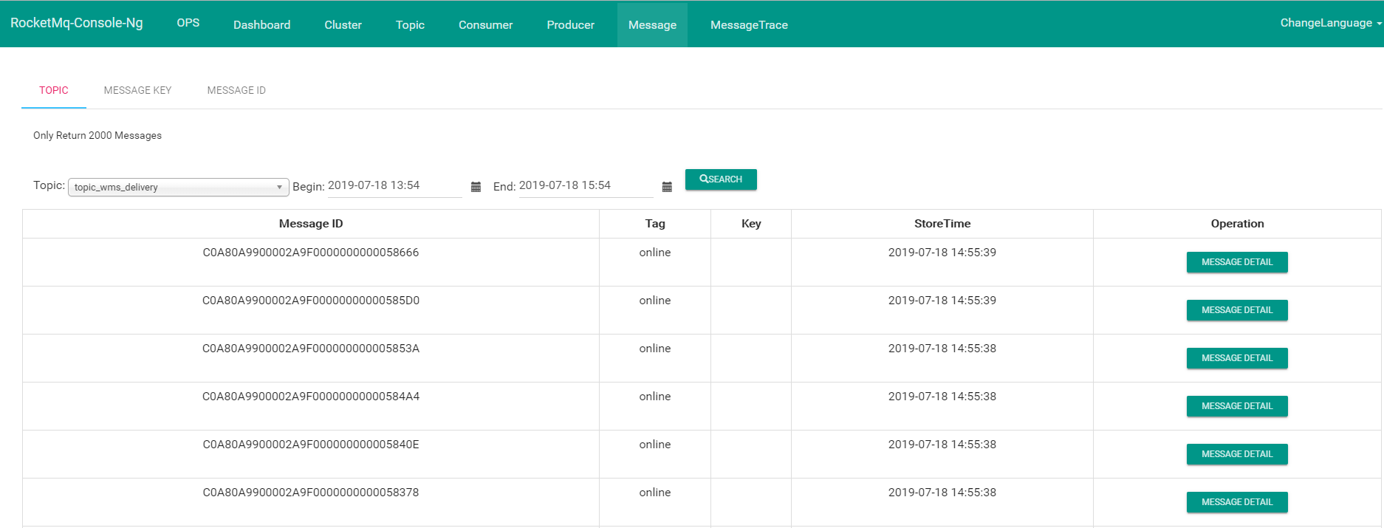Screen dimensions: 1384x528
Task: View message detail for ID ending 584A4
Action: (1237, 406)
